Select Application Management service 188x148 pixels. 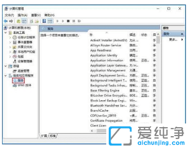pos(108,70)
